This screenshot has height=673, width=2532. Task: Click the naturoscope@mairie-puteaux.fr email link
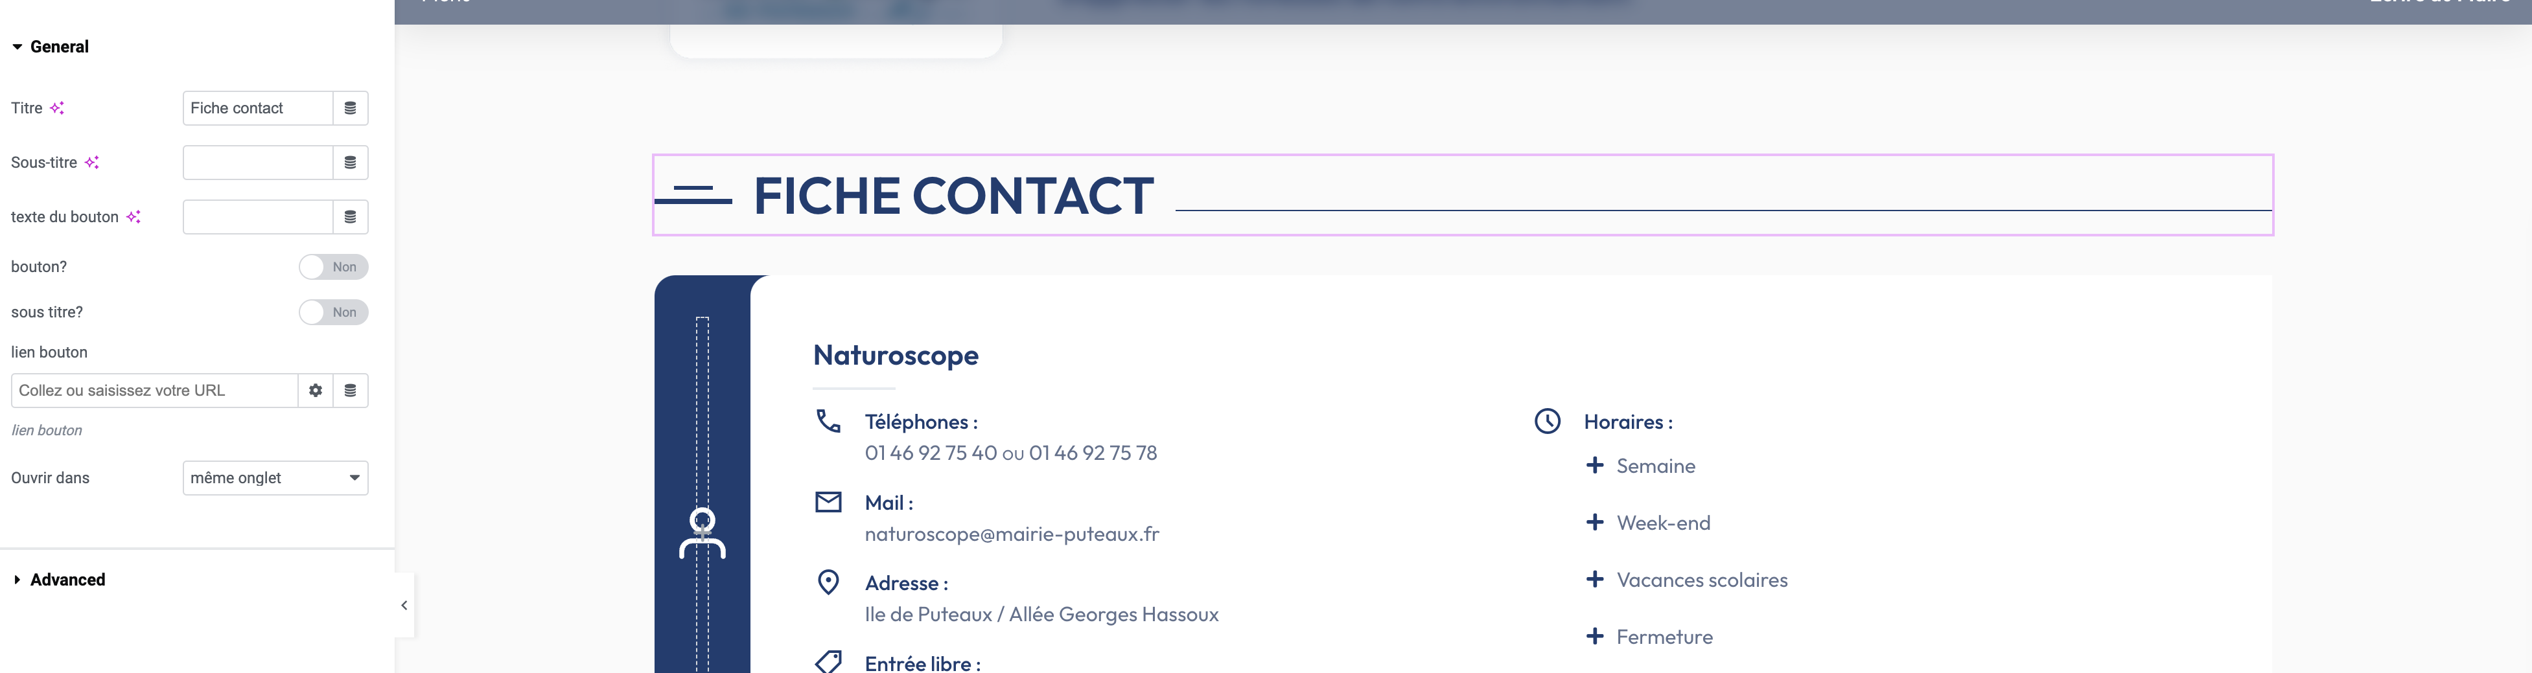coord(1012,534)
